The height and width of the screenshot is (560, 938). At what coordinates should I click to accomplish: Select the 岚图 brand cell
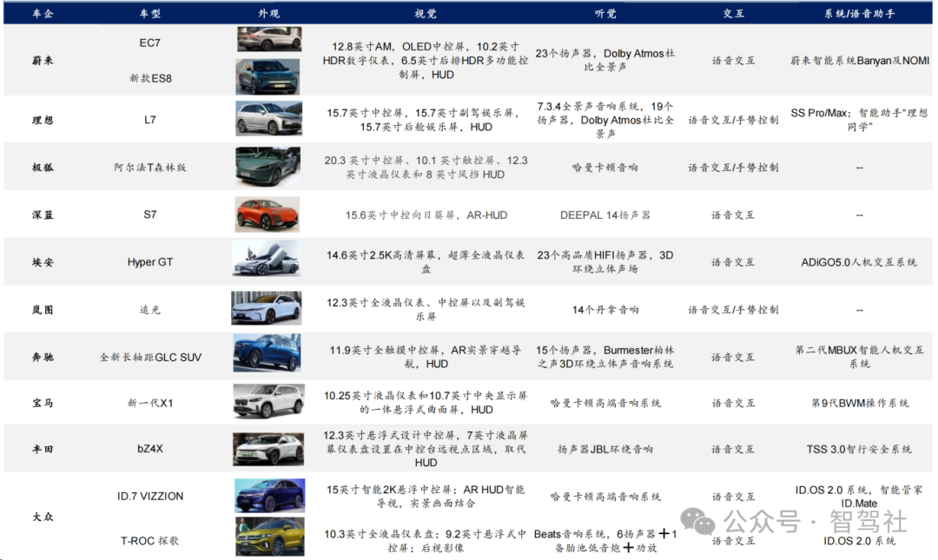pyautogui.click(x=43, y=310)
